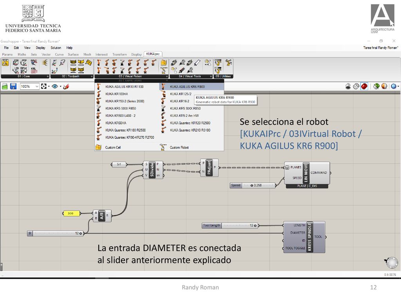The width and height of the screenshot is (401, 301).
Task: Click the yellow KUKA|prc Core component icon
Action: [x=5, y=62]
